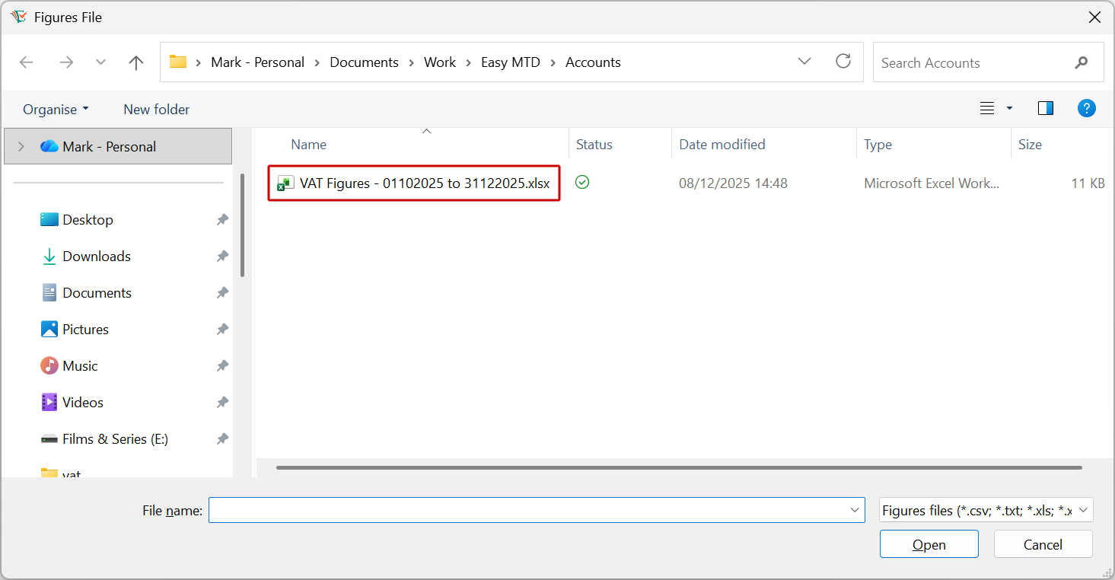Open the Up one level arrow

tap(136, 62)
